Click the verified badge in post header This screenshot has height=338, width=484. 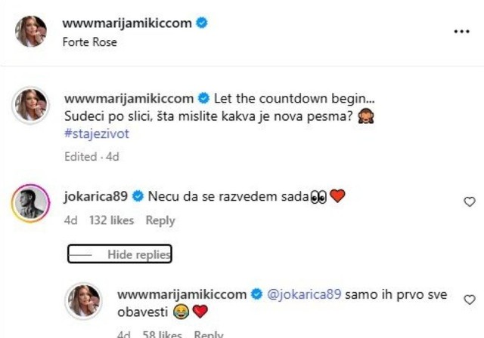202,23
